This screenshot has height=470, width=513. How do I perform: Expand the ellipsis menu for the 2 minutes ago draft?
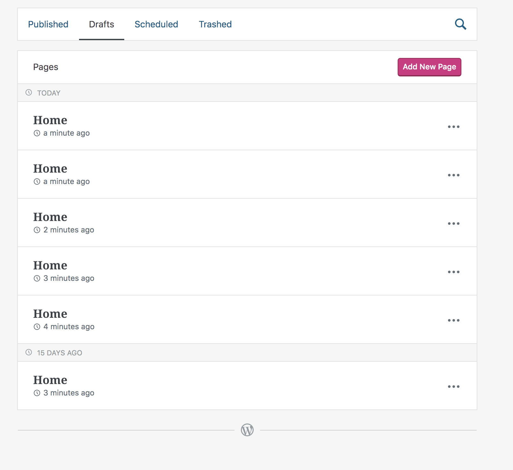click(x=453, y=224)
